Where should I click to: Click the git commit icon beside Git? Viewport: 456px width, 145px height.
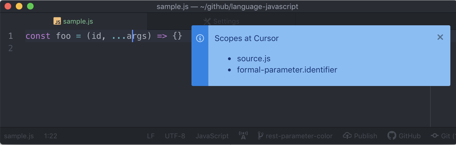pyautogui.click(x=435, y=136)
